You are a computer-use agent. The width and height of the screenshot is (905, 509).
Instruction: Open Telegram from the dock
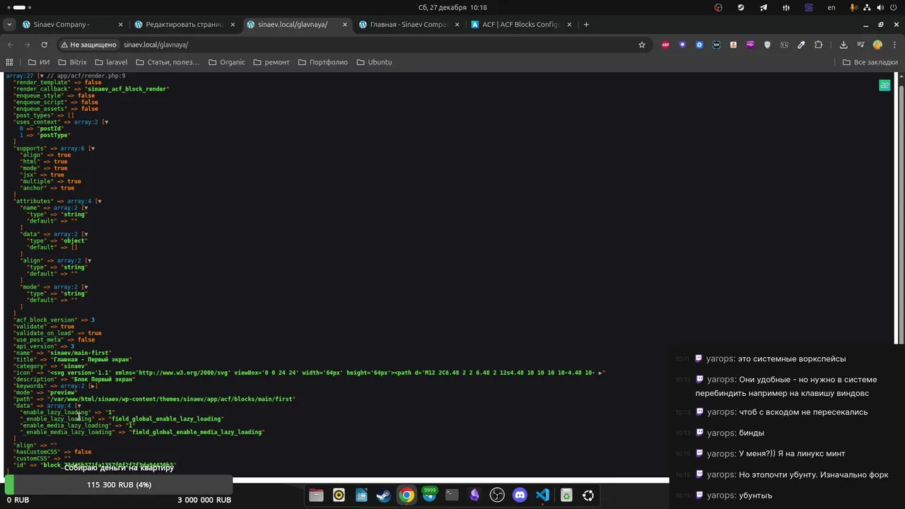coord(429,496)
